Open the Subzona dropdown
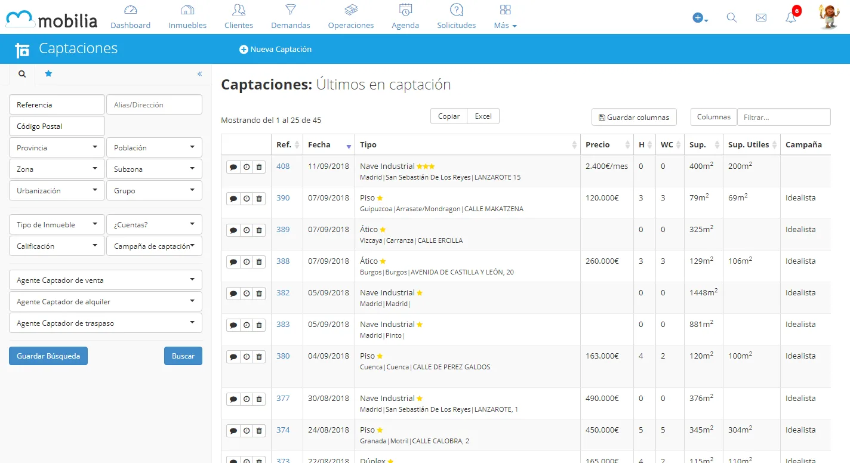 tap(154, 169)
